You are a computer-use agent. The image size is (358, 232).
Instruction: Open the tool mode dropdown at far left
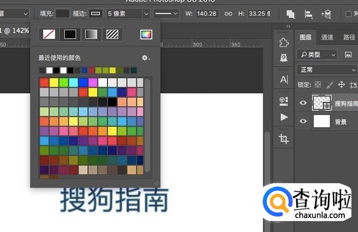pyautogui.click(x=14, y=14)
